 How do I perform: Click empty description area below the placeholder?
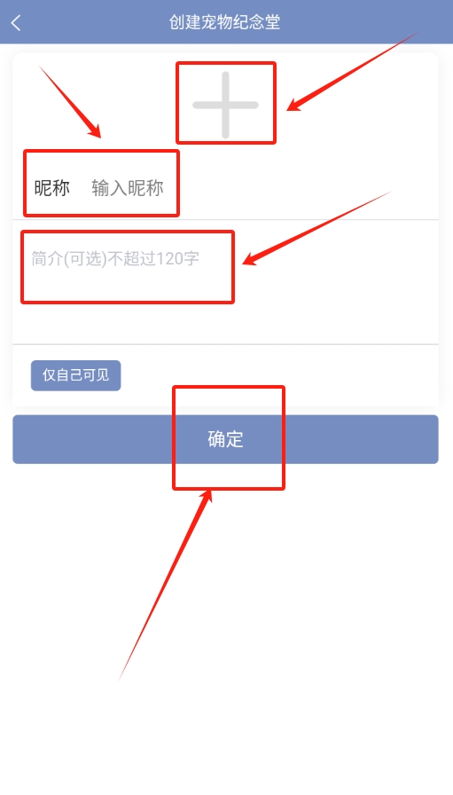[x=225, y=322]
